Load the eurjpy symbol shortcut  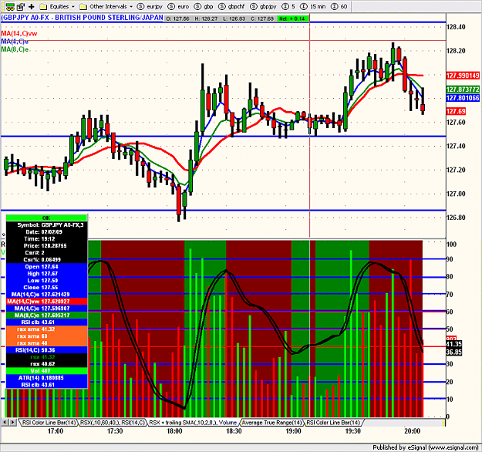coord(150,6)
